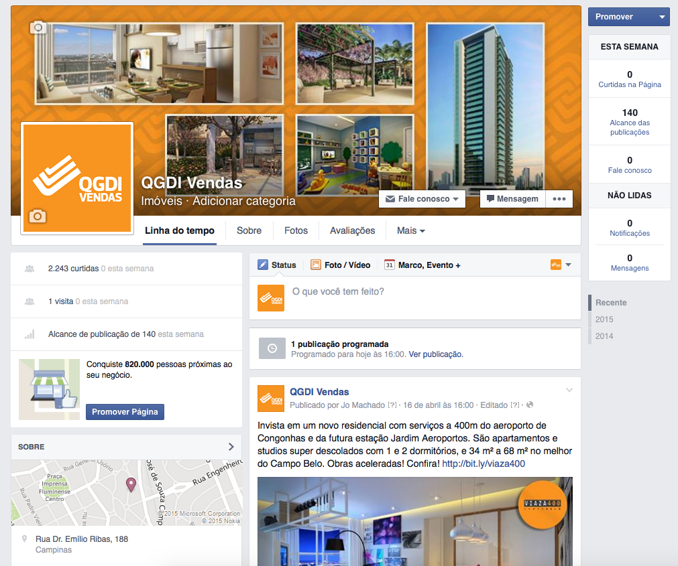Click the Status pencil option
678x566 pixels.
(277, 265)
